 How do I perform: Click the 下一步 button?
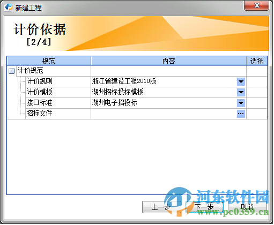point(205,207)
